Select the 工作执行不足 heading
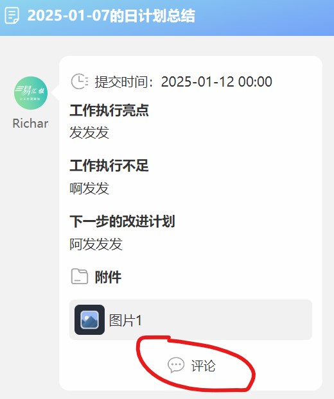This screenshot has width=334, height=399. (x=109, y=166)
